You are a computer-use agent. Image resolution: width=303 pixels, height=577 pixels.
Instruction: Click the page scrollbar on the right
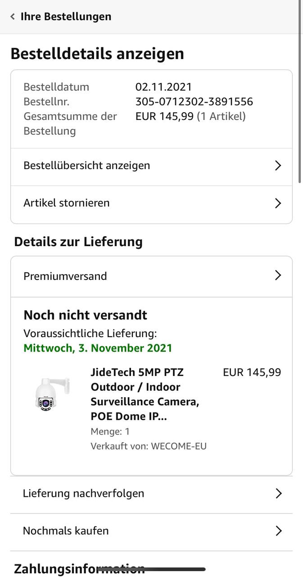click(x=300, y=90)
